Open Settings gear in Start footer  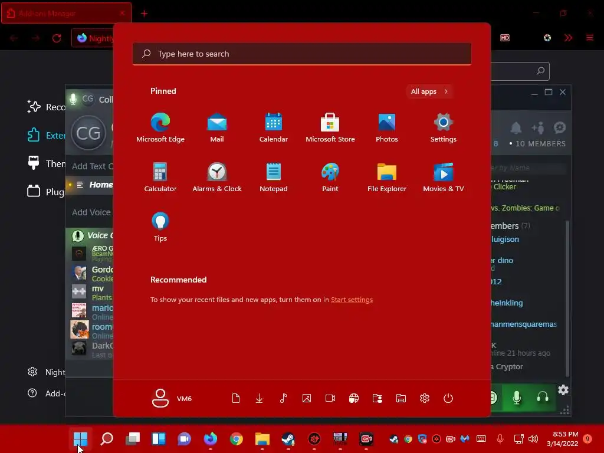425,398
